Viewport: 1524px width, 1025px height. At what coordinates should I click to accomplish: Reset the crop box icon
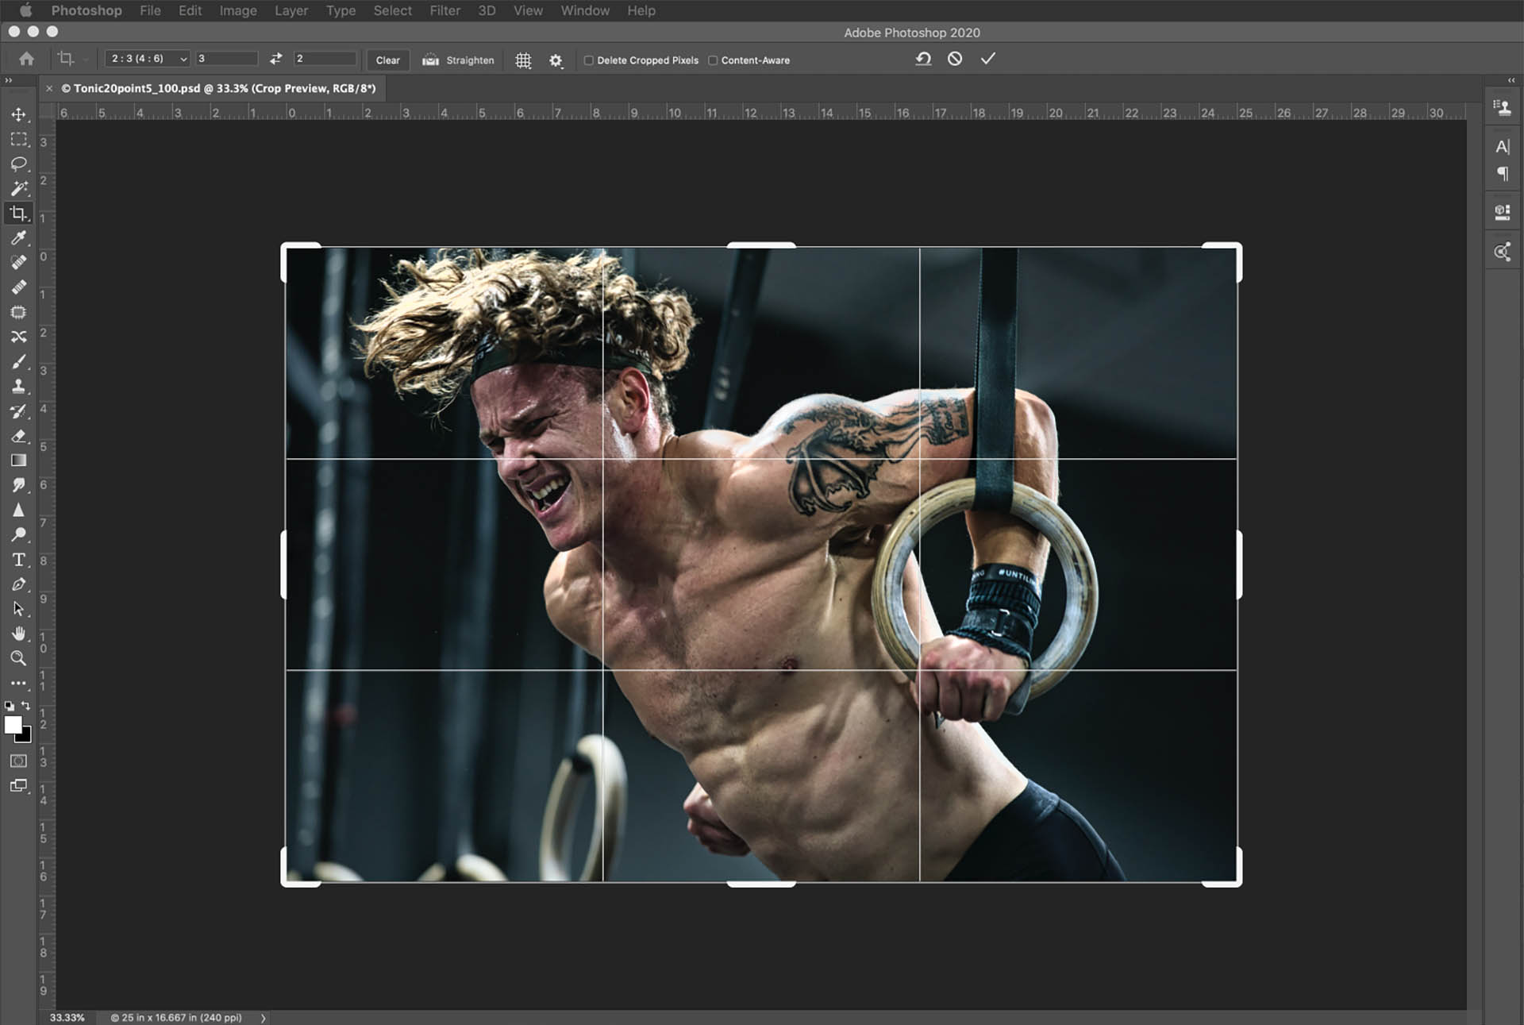(x=922, y=59)
